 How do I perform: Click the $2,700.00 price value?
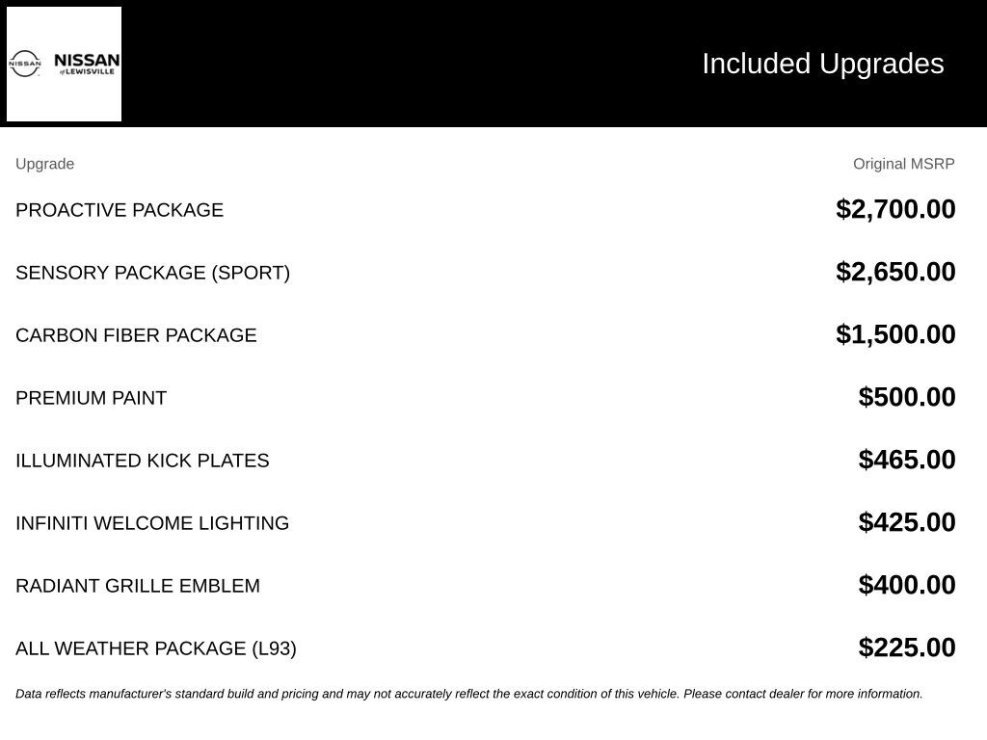[895, 209]
